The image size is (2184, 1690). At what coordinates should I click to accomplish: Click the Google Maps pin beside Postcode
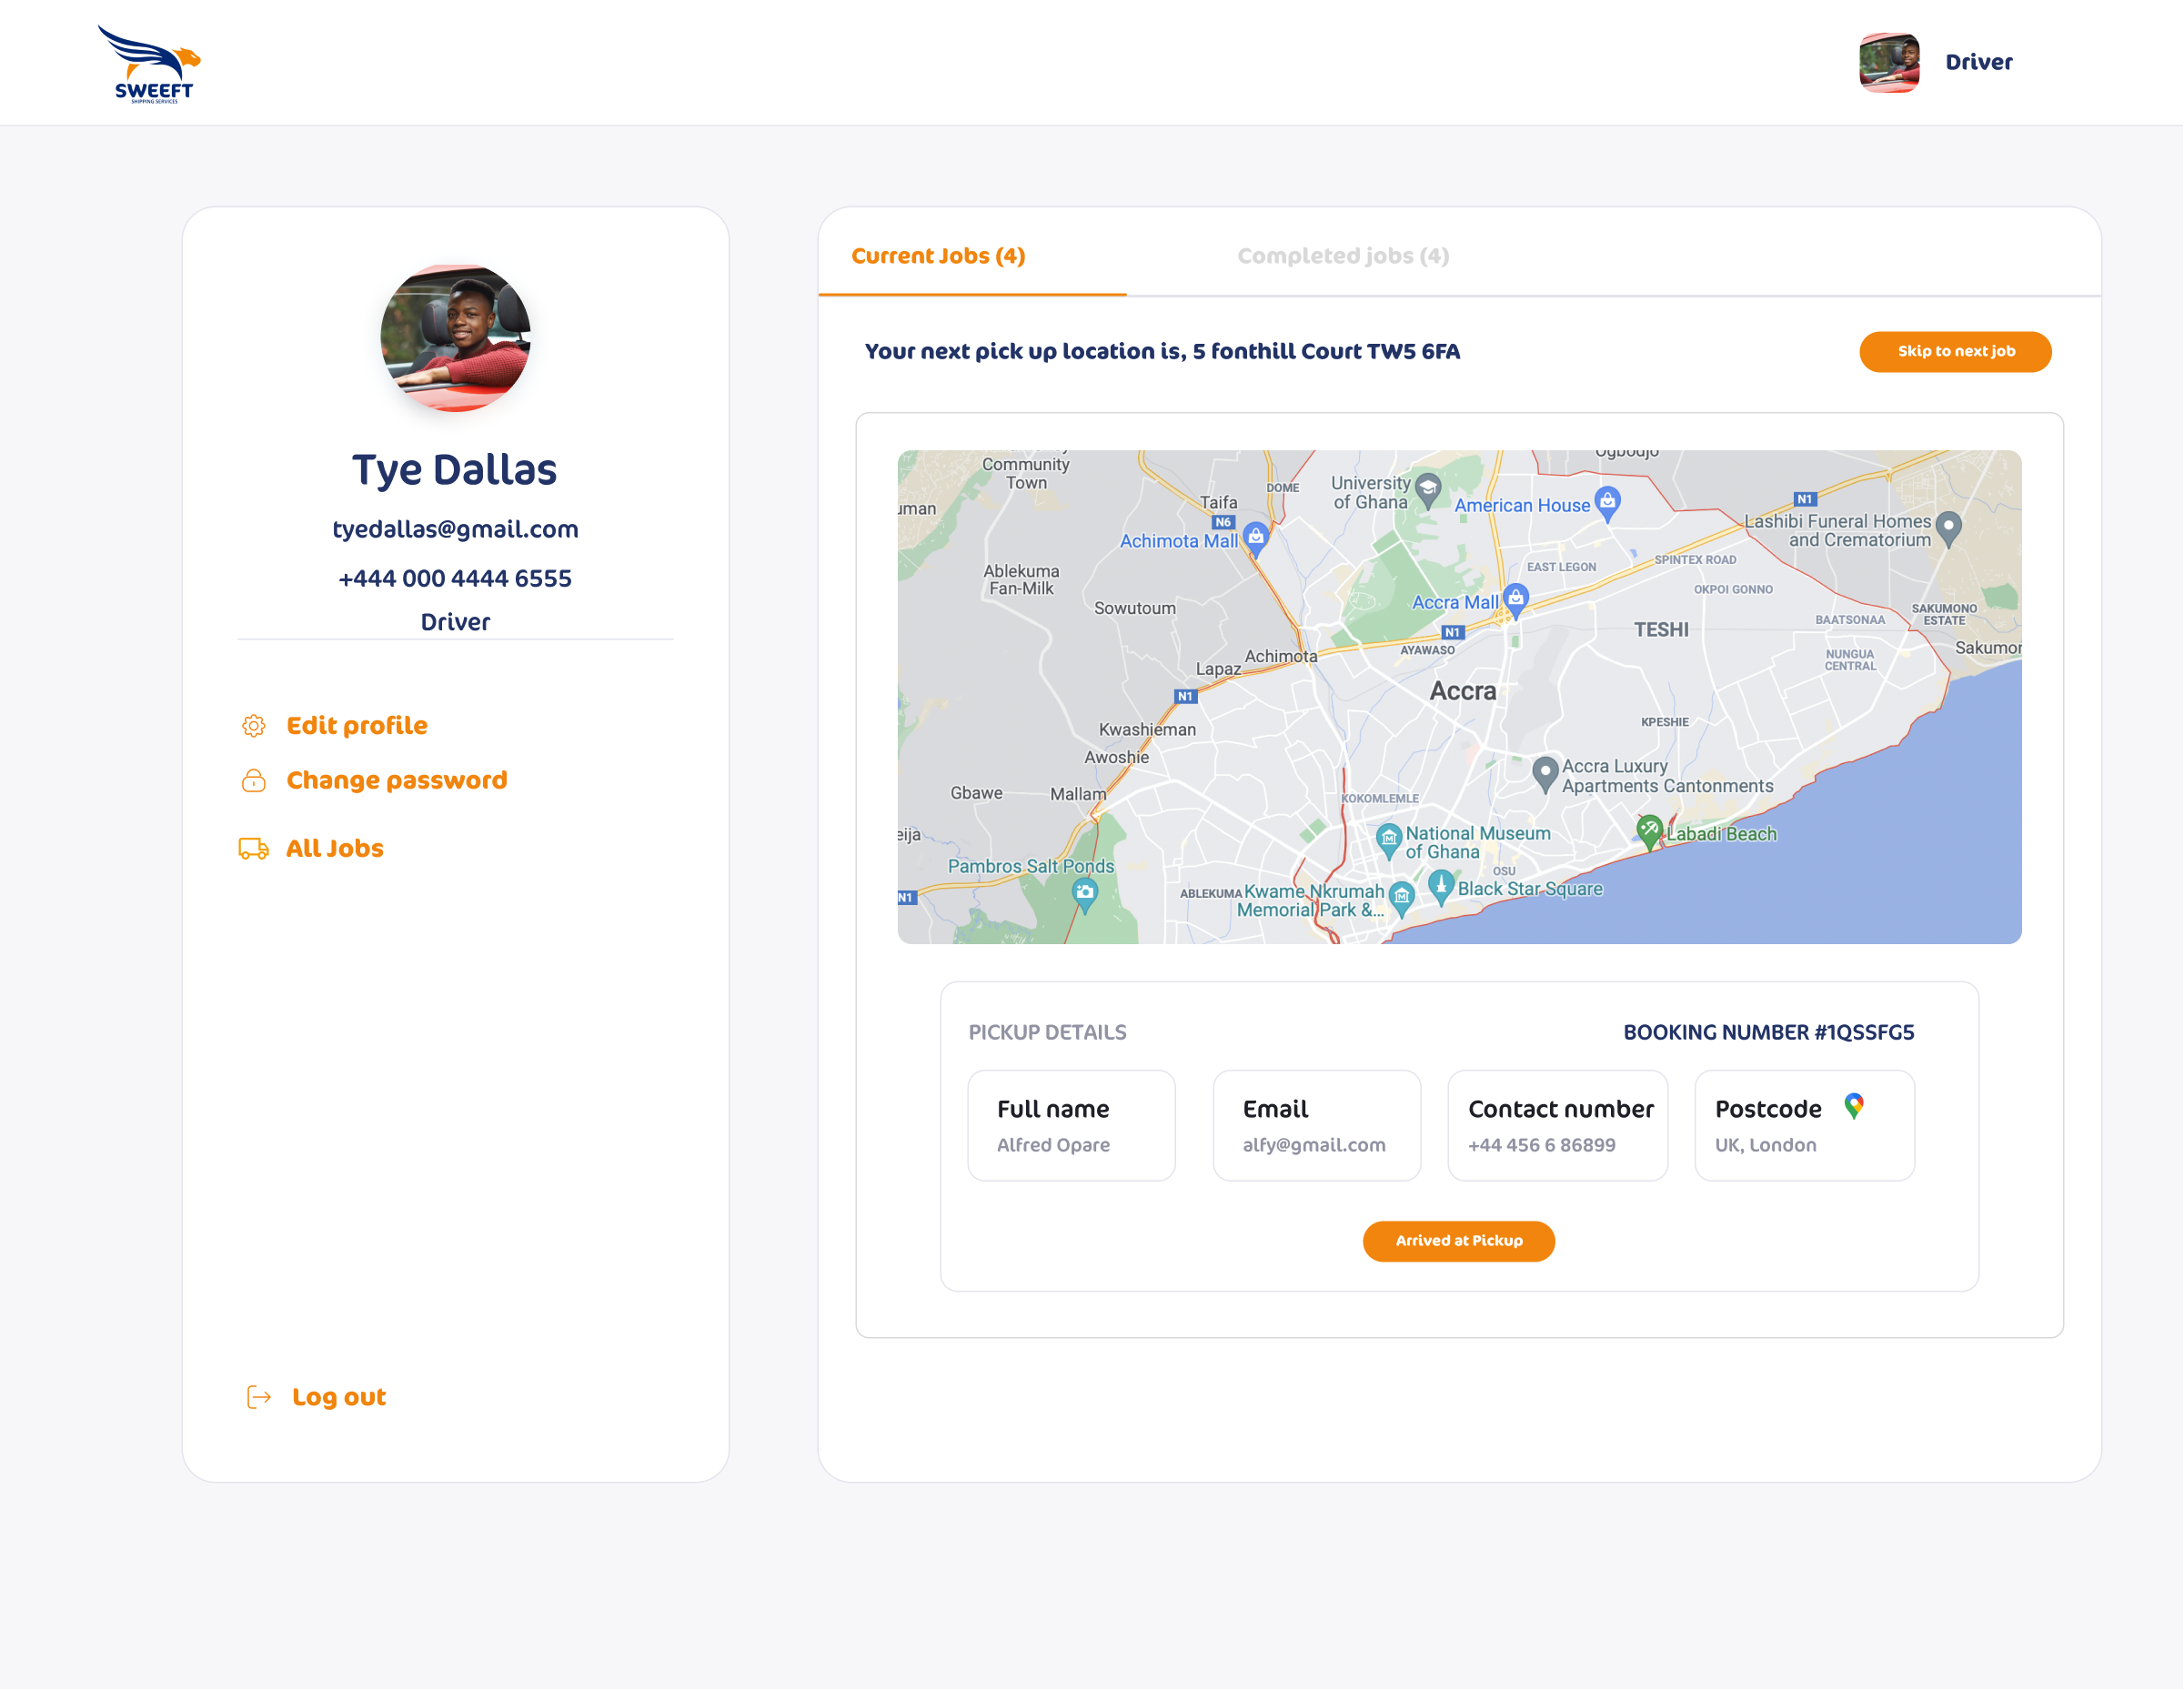tap(1853, 1106)
